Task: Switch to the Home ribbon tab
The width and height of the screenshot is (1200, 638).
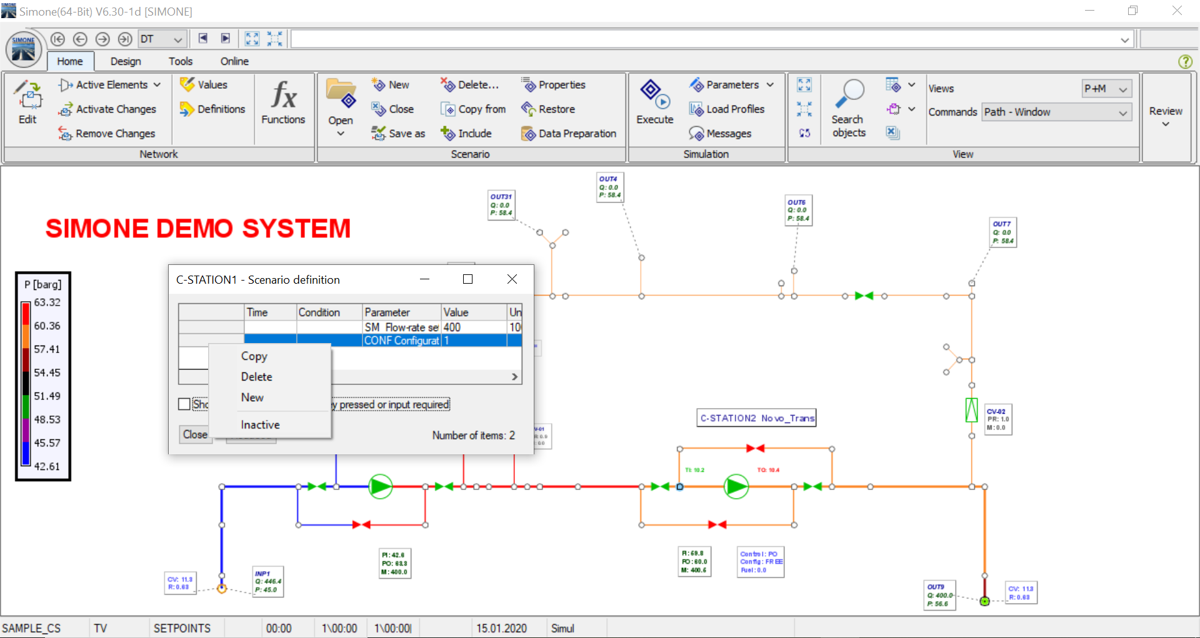Action: pyautogui.click(x=70, y=61)
